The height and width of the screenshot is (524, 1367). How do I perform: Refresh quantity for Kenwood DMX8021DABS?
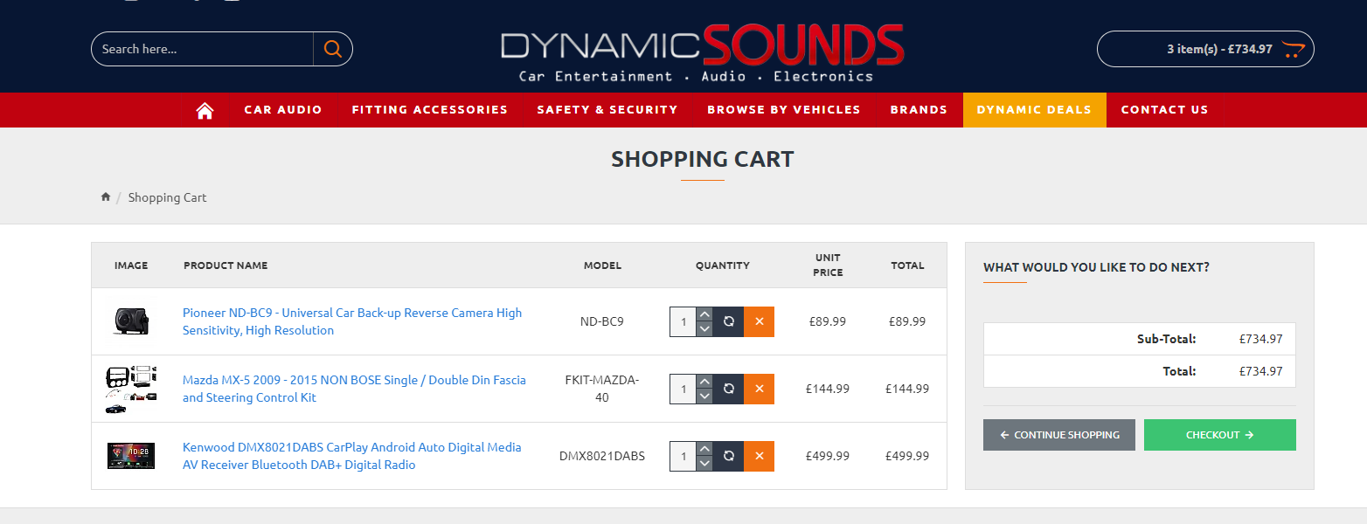728,456
